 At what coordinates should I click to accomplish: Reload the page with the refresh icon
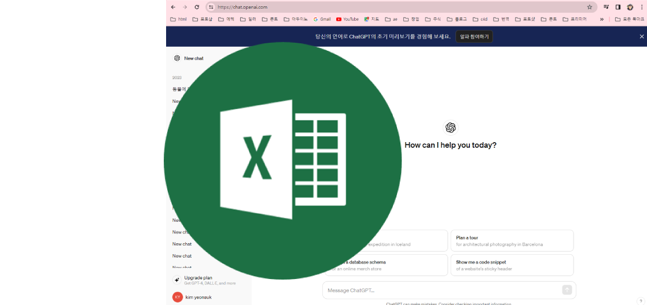197,7
